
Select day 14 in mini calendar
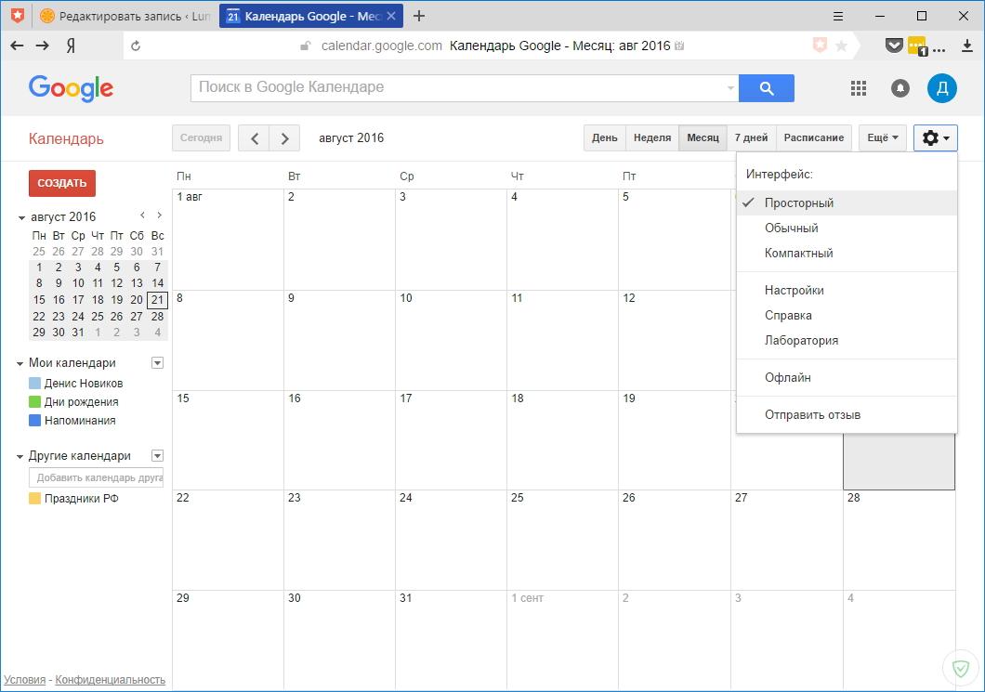157,283
